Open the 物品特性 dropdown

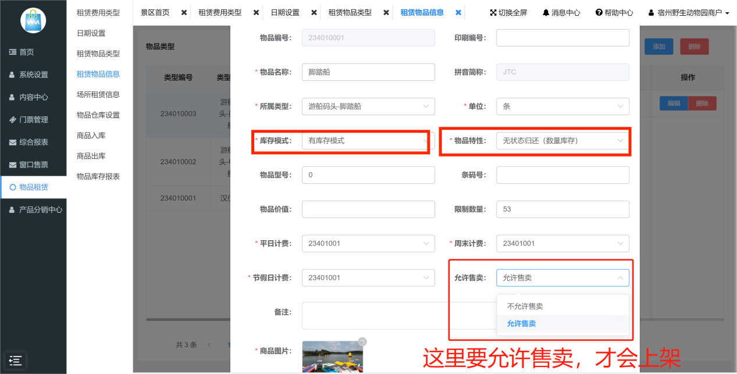pyautogui.click(x=562, y=140)
